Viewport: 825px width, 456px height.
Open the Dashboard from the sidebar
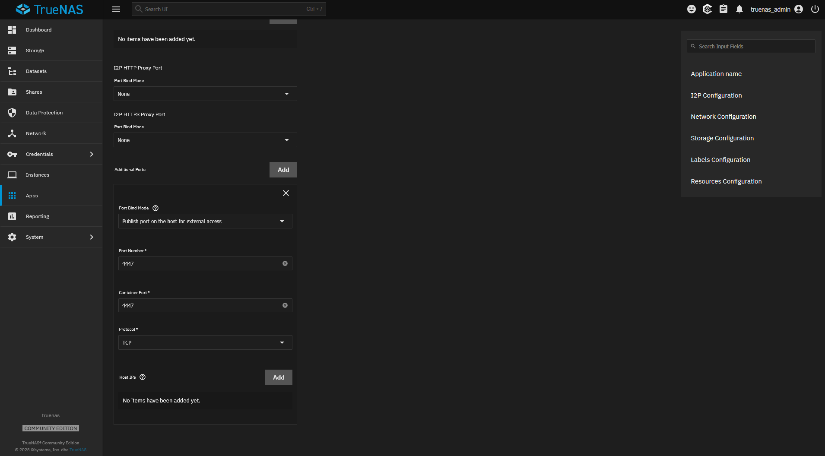coord(38,29)
